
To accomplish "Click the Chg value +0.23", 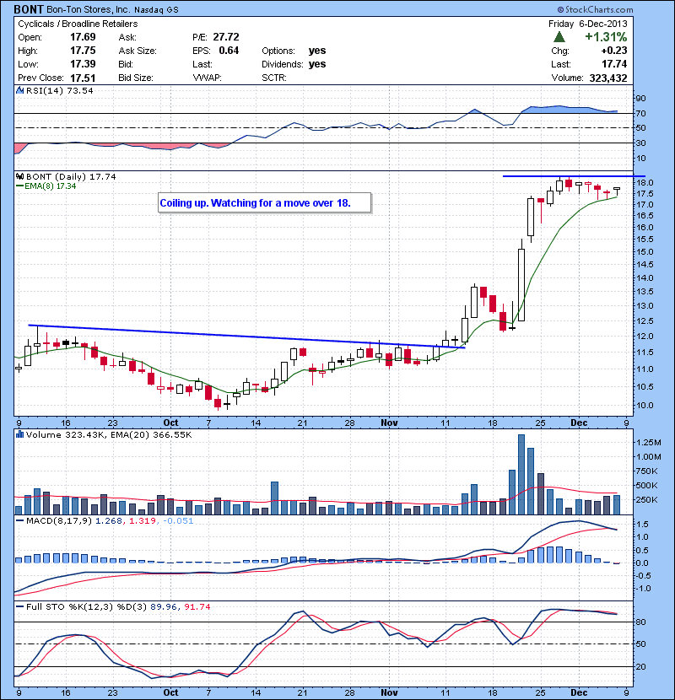I will tap(614, 51).
